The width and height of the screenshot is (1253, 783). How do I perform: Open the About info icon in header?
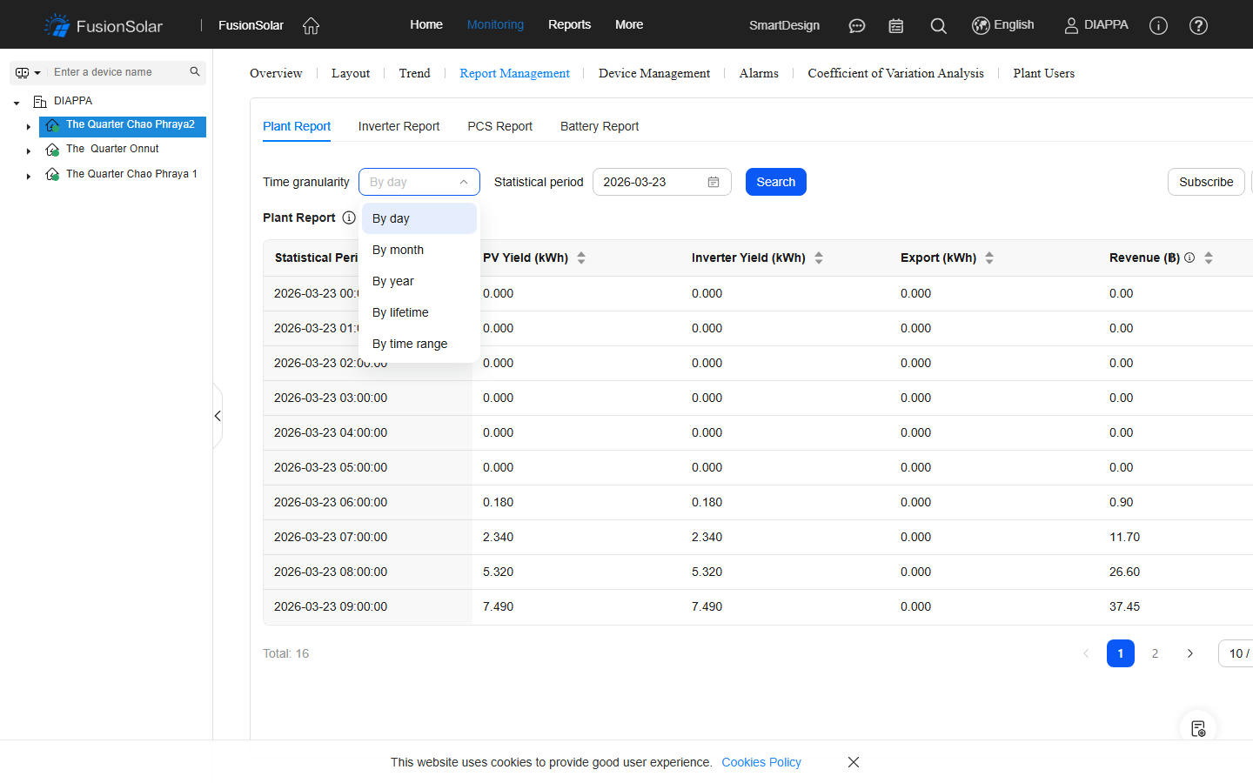point(1158,25)
